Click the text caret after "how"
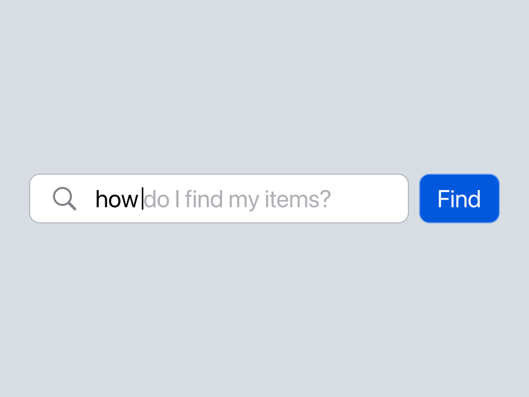529x397 pixels. click(142, 199)
